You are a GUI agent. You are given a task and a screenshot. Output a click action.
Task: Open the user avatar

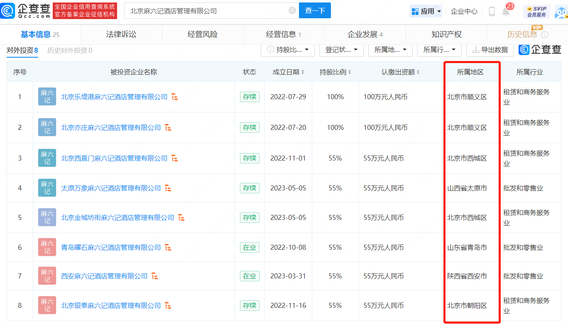pos(561,11)
